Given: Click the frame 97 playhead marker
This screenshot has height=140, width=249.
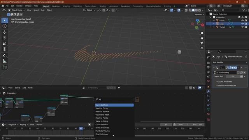Looking at the screenshot, I should pyautogui.click(x=81, y=128).
